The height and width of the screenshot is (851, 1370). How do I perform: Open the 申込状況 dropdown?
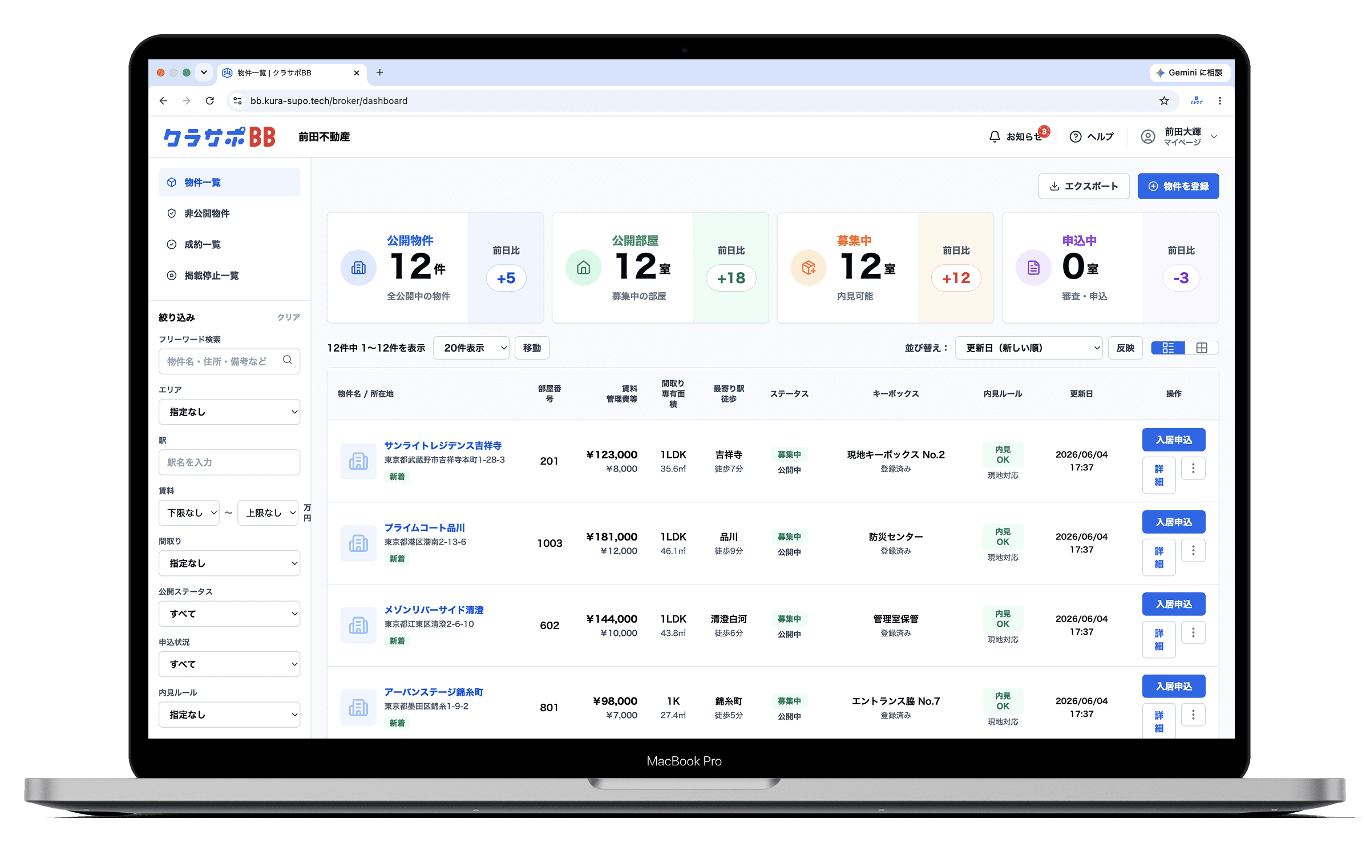pyautogui.click(x=229, y=664)
